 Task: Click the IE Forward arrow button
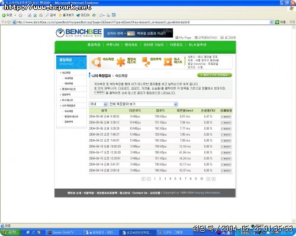[20, 15]
